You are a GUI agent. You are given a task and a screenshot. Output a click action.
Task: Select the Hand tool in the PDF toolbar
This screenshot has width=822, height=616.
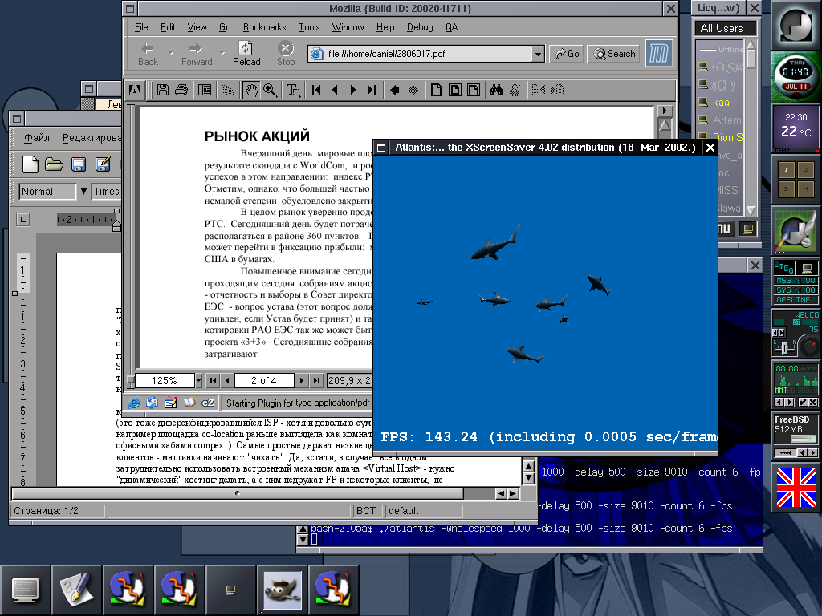(x=251, y=90)
